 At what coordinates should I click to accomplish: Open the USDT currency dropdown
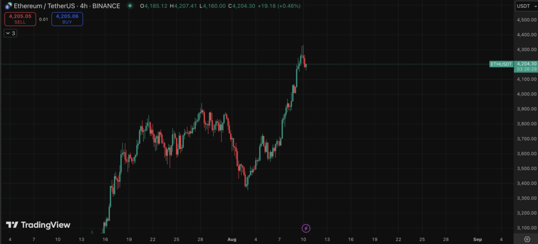526,6
